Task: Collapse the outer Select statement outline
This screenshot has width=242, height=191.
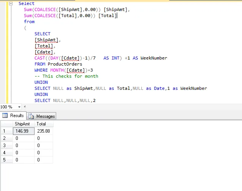Action: [11, 3]
